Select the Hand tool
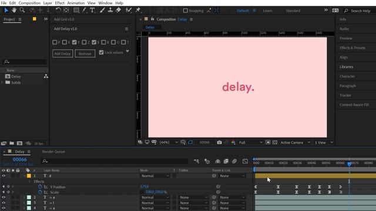Screen dimensions: 376x211 click(14, 11)
